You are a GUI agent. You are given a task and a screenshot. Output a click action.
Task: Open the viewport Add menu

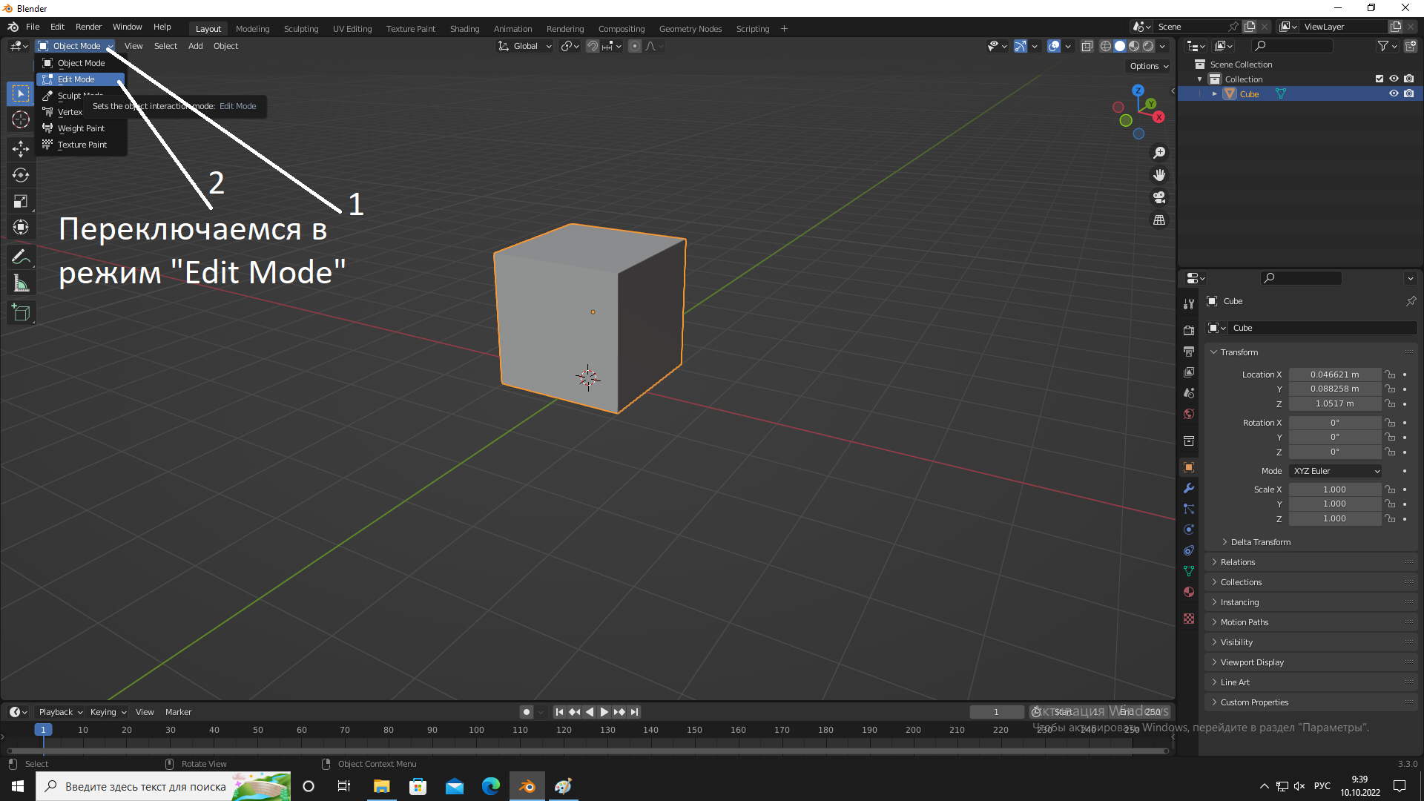[x=195, y=46]
